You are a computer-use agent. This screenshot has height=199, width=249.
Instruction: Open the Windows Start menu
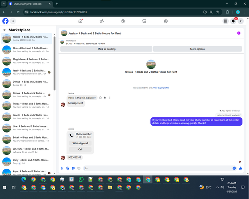(x=4, y=187)
